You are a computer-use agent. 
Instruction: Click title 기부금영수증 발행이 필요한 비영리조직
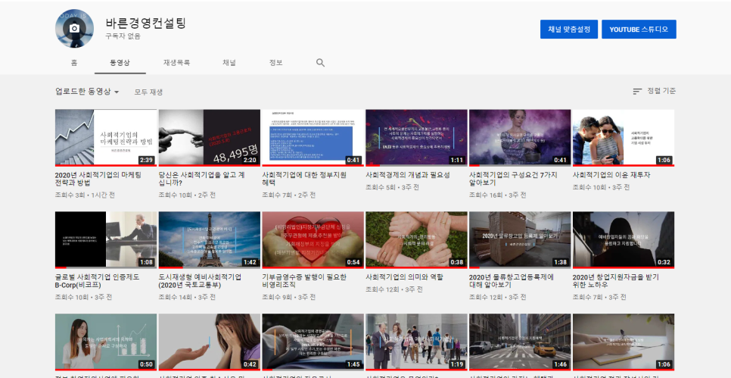coord(304,281)
